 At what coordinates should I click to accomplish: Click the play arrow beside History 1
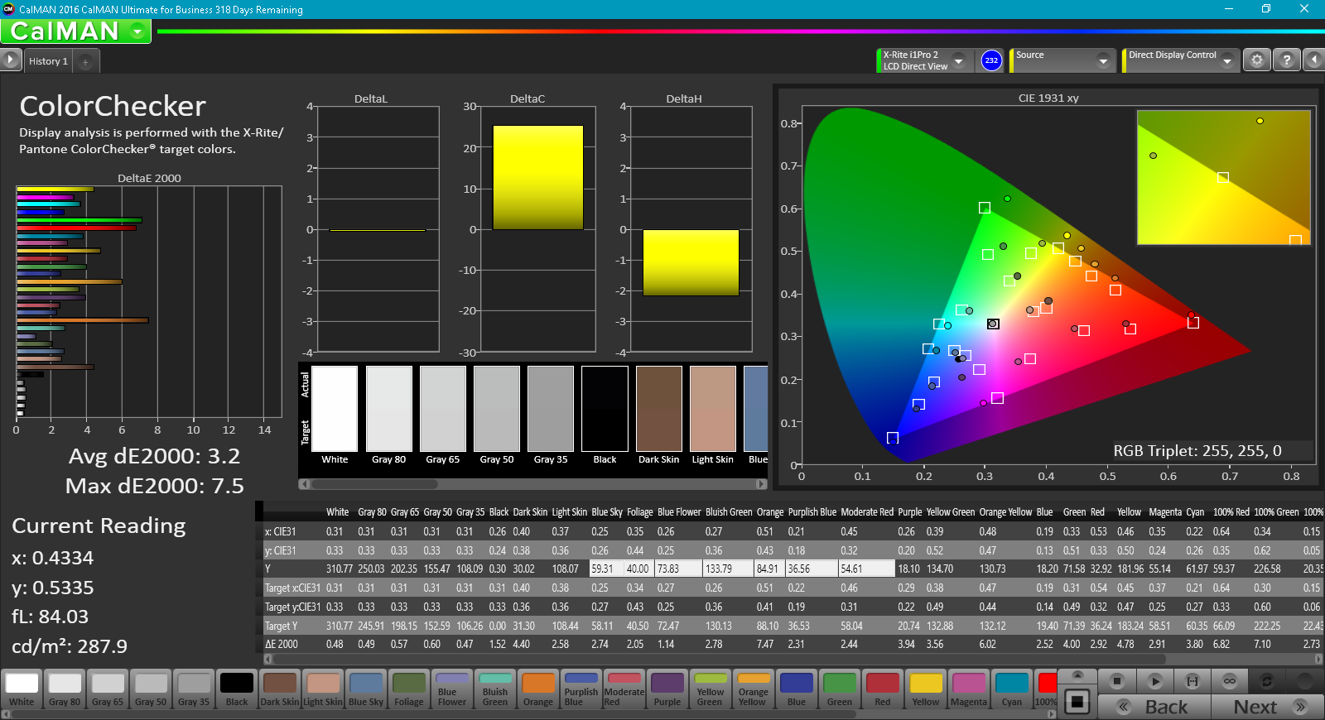coord(10,60)
